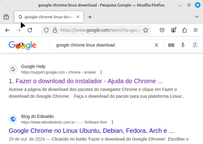Reload the current page
203x144 pixels.
30,30
